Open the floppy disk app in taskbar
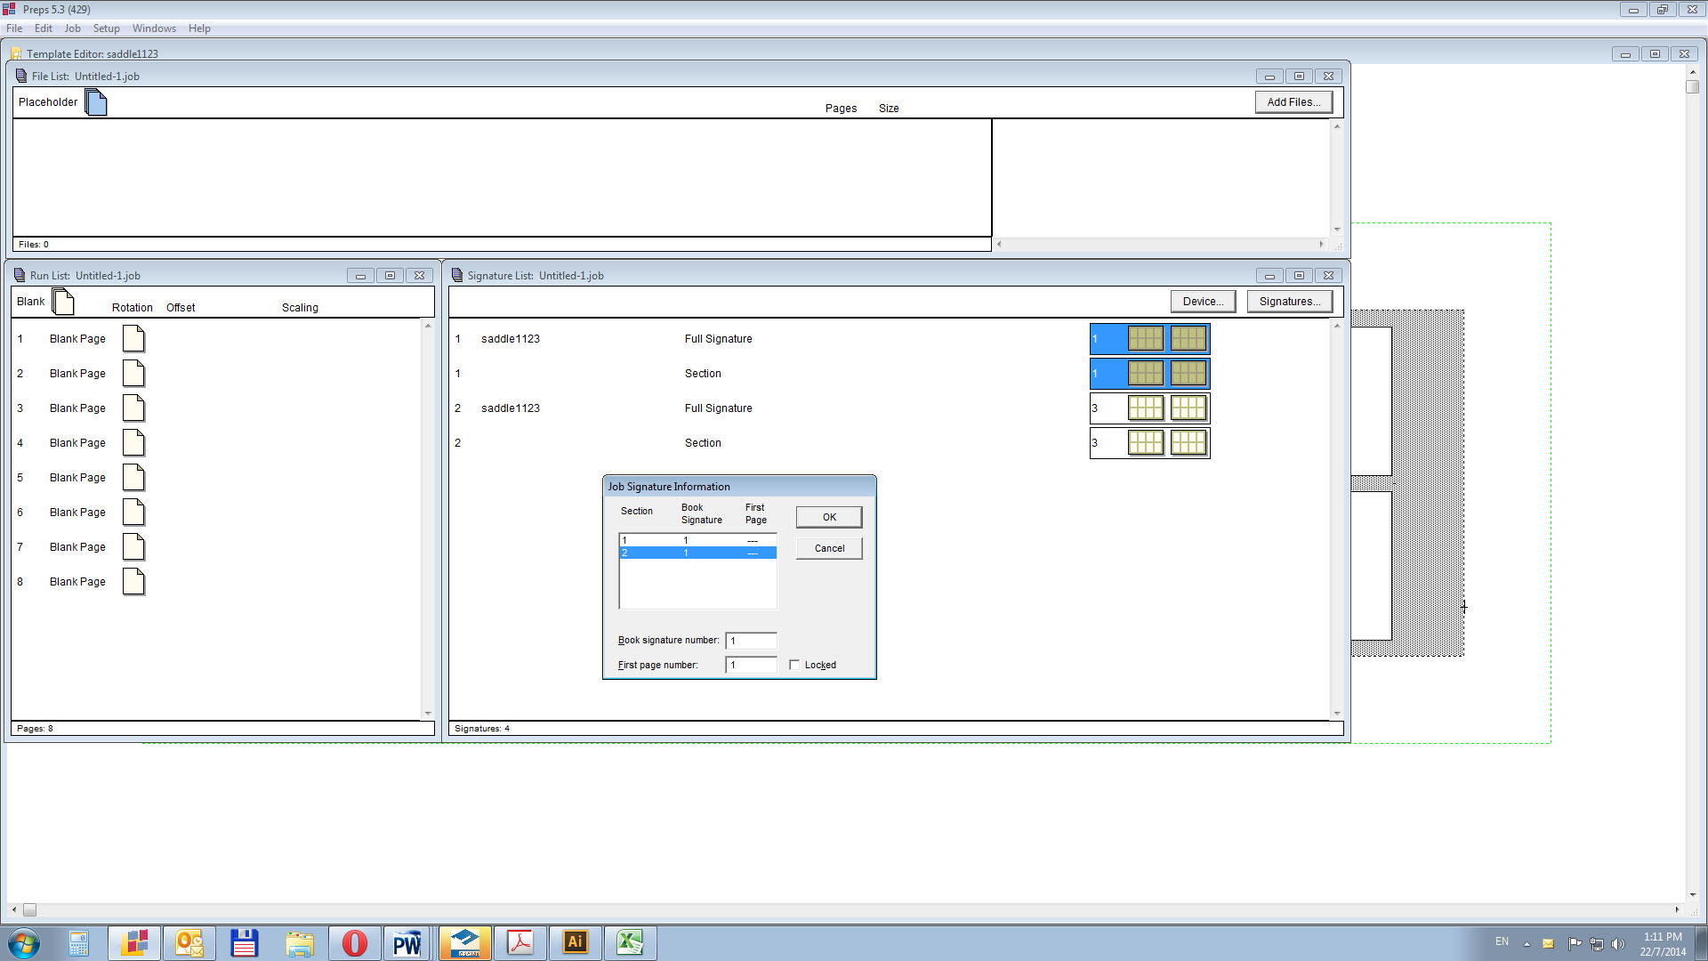 244,943
